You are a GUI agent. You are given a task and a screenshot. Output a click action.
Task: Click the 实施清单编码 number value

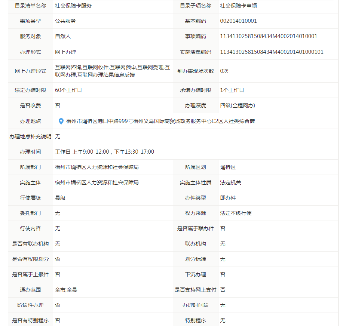pyautogui.click(x=272, y=52)
